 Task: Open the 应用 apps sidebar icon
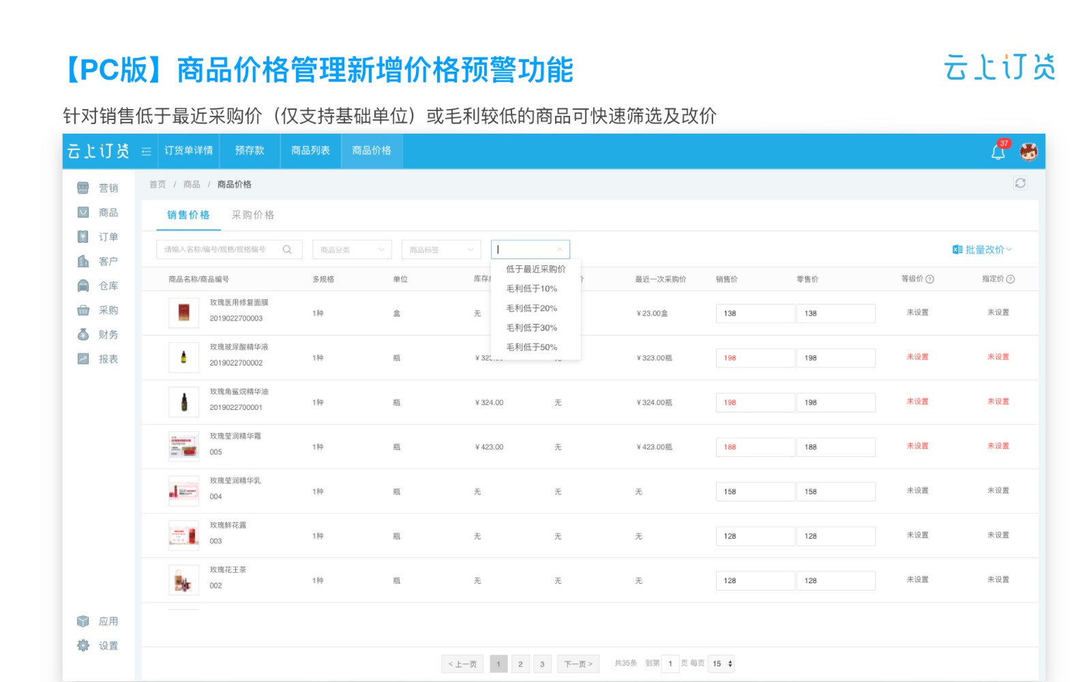(x=83, y=621)
